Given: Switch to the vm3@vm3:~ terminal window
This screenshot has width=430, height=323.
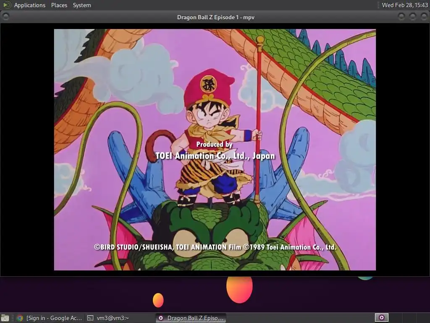Looking at the screenshot, I should 120,318.
